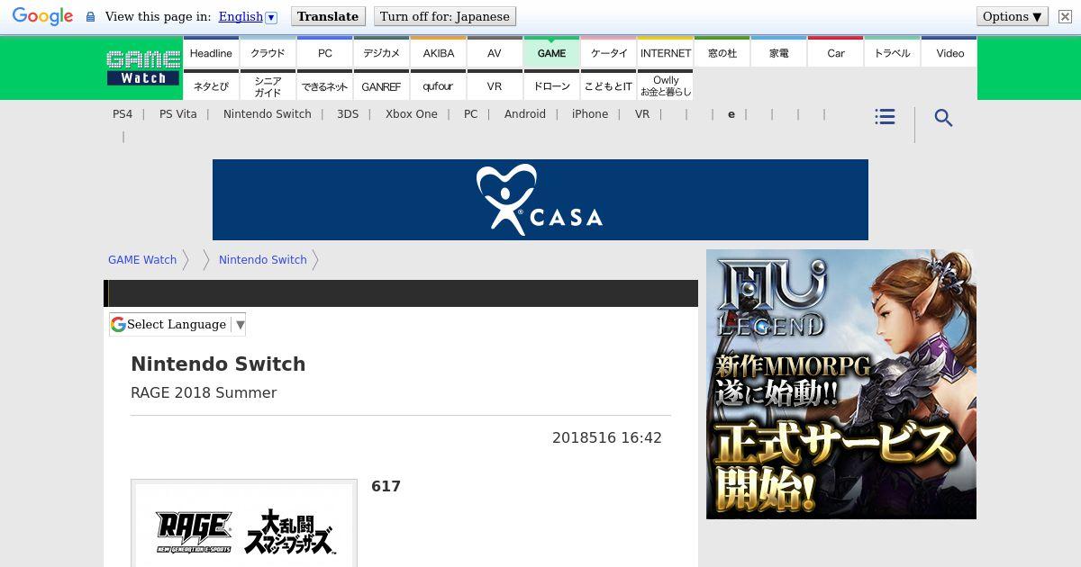
Task: Open the クラウド tab
Action: [x=268, y=53]
